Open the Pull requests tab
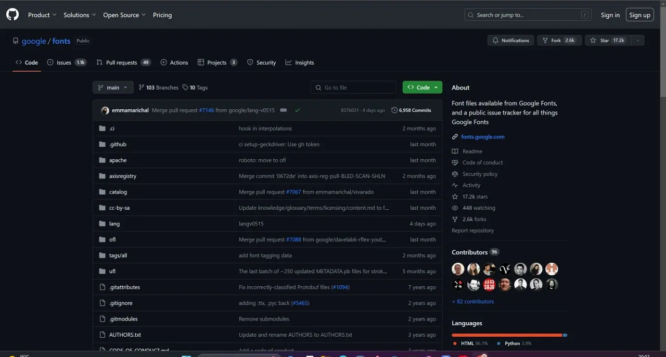This screenshot has height=357, width=666. (123, 62)
